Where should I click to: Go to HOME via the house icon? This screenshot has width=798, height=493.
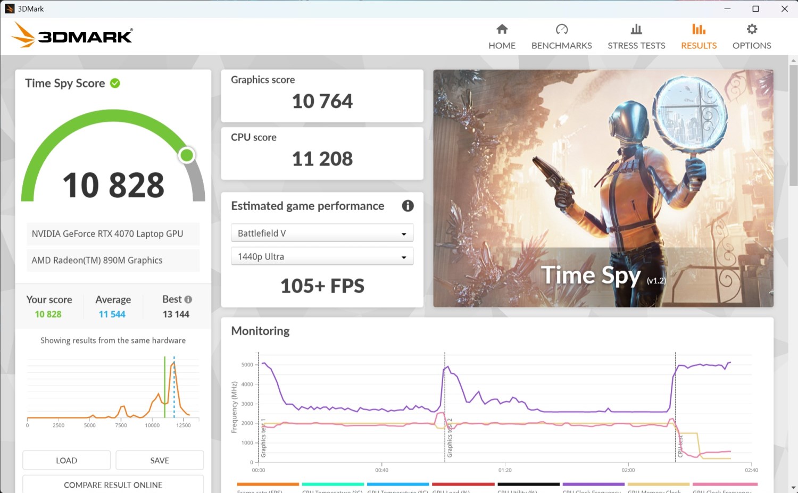[x=502, y=29]
